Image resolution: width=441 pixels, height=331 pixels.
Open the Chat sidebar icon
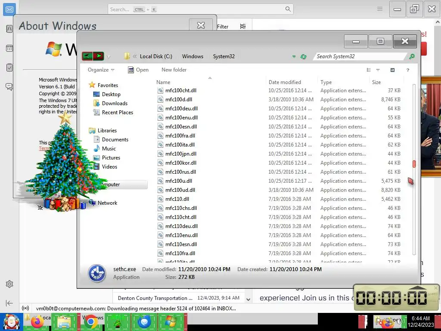pos(9,86)
